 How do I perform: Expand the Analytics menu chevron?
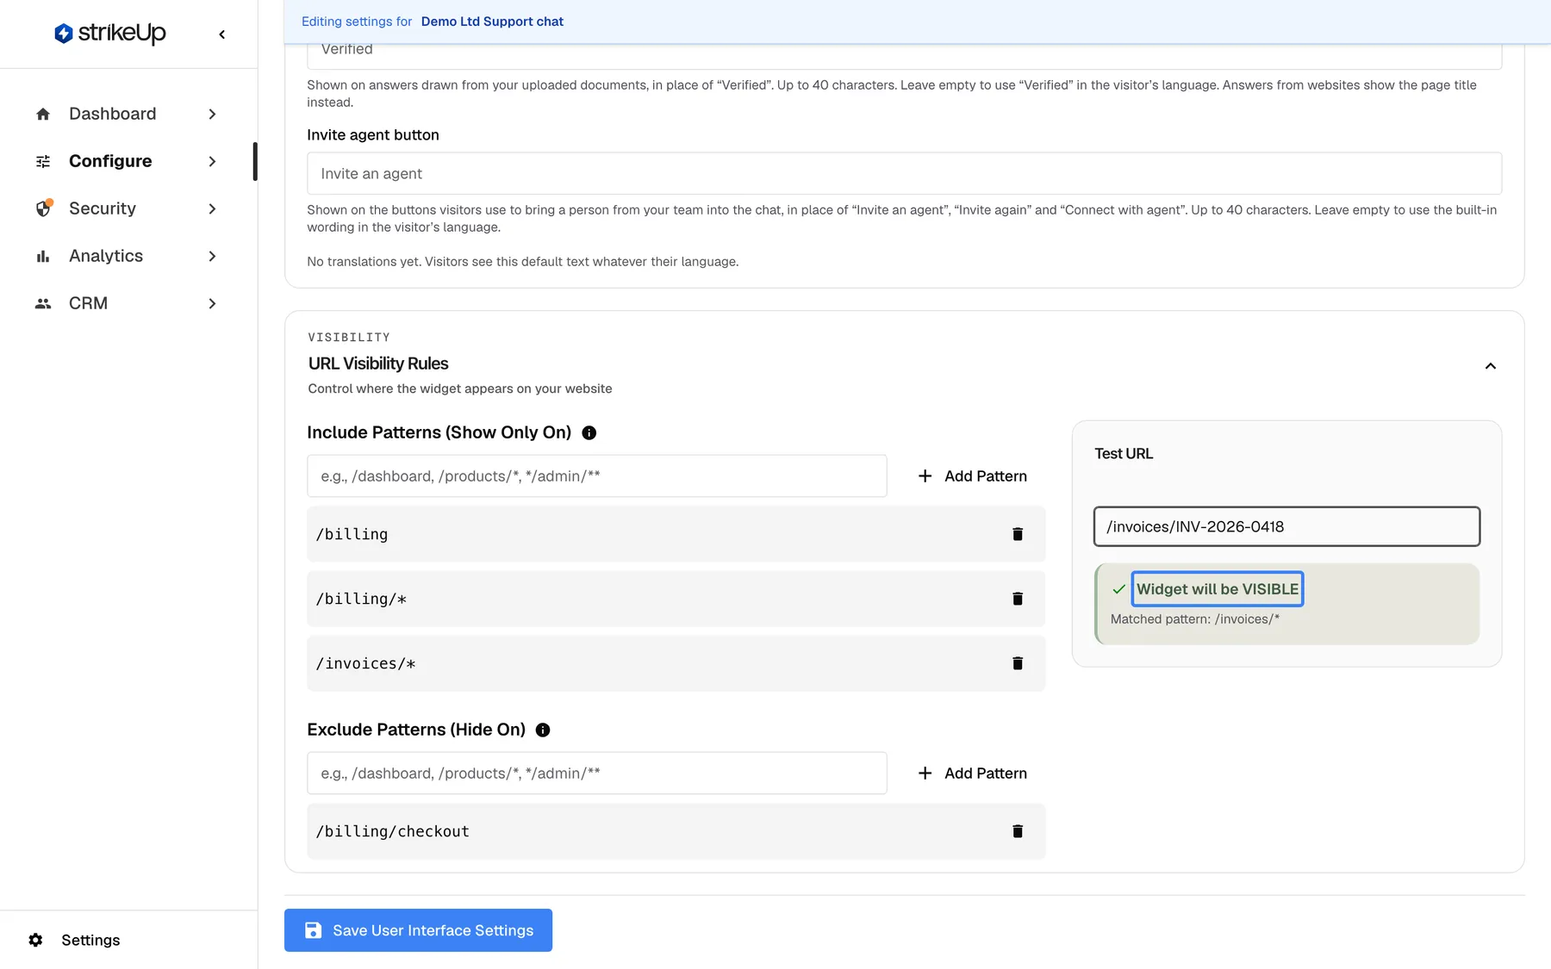click(x=212, y=256)
